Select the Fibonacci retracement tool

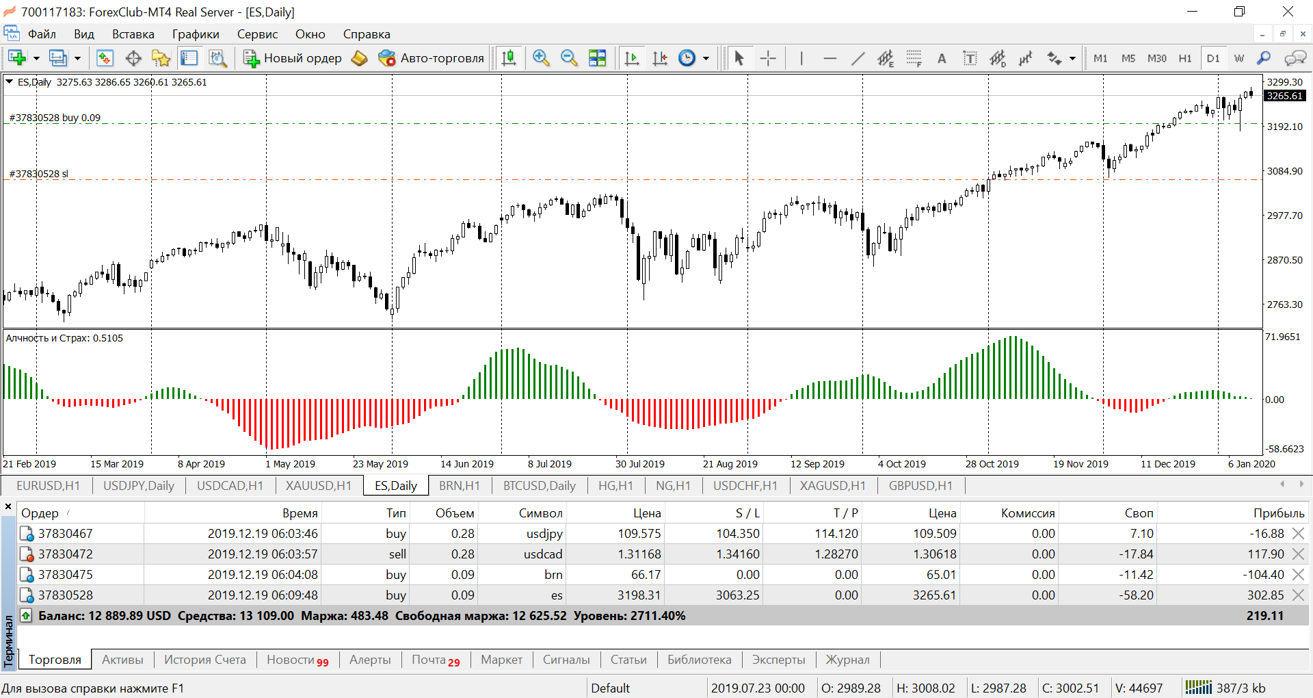pos(914,58)
